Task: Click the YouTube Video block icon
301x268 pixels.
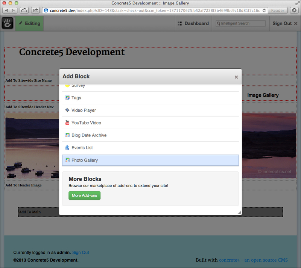Action: [x=67, y=123]
